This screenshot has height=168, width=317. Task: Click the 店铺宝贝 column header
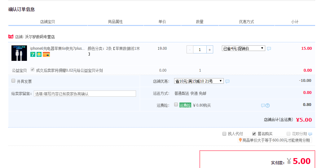pyautogui.click(x=47, y=22)
